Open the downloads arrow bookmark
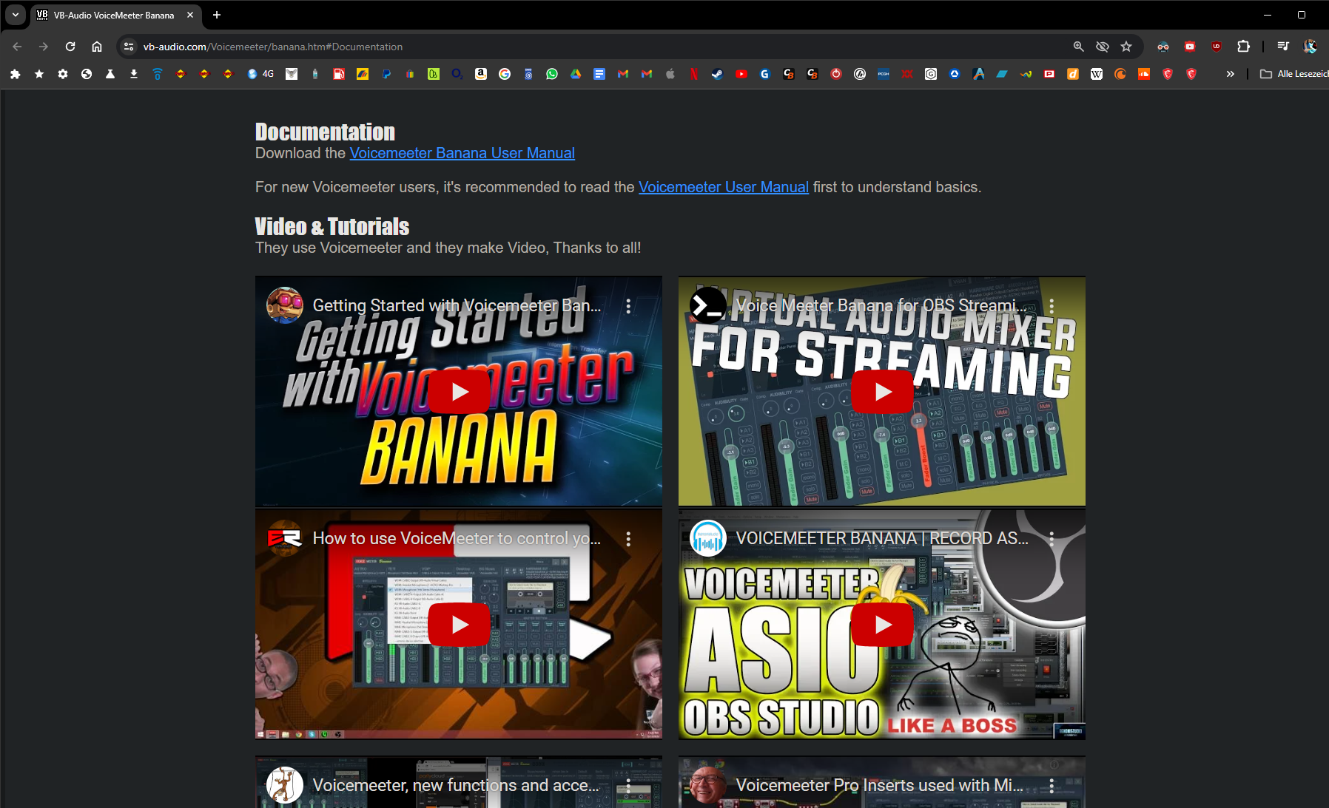 (134, 74)
